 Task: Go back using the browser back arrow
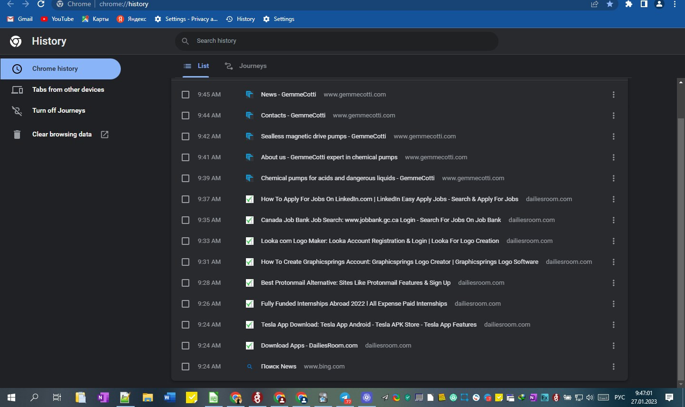coord(10,4)
